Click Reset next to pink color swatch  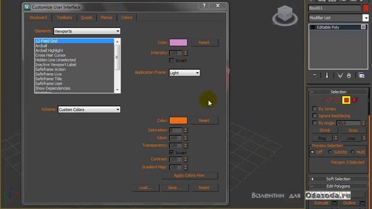pos(204,42)
